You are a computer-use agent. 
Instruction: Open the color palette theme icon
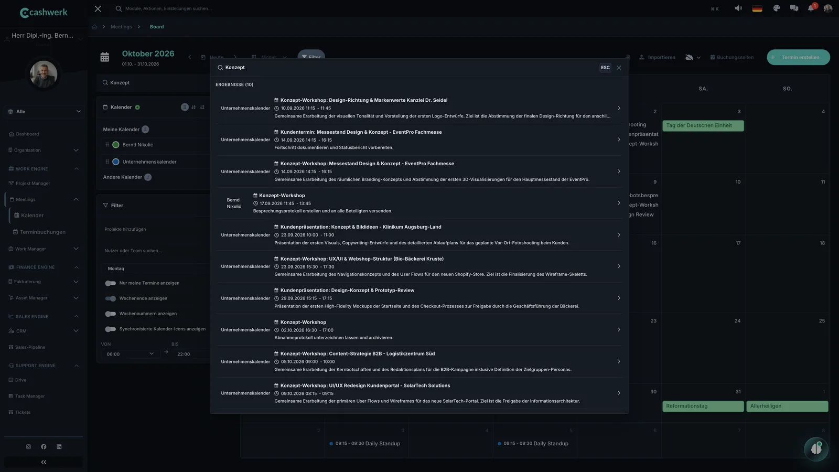point(777,8)
